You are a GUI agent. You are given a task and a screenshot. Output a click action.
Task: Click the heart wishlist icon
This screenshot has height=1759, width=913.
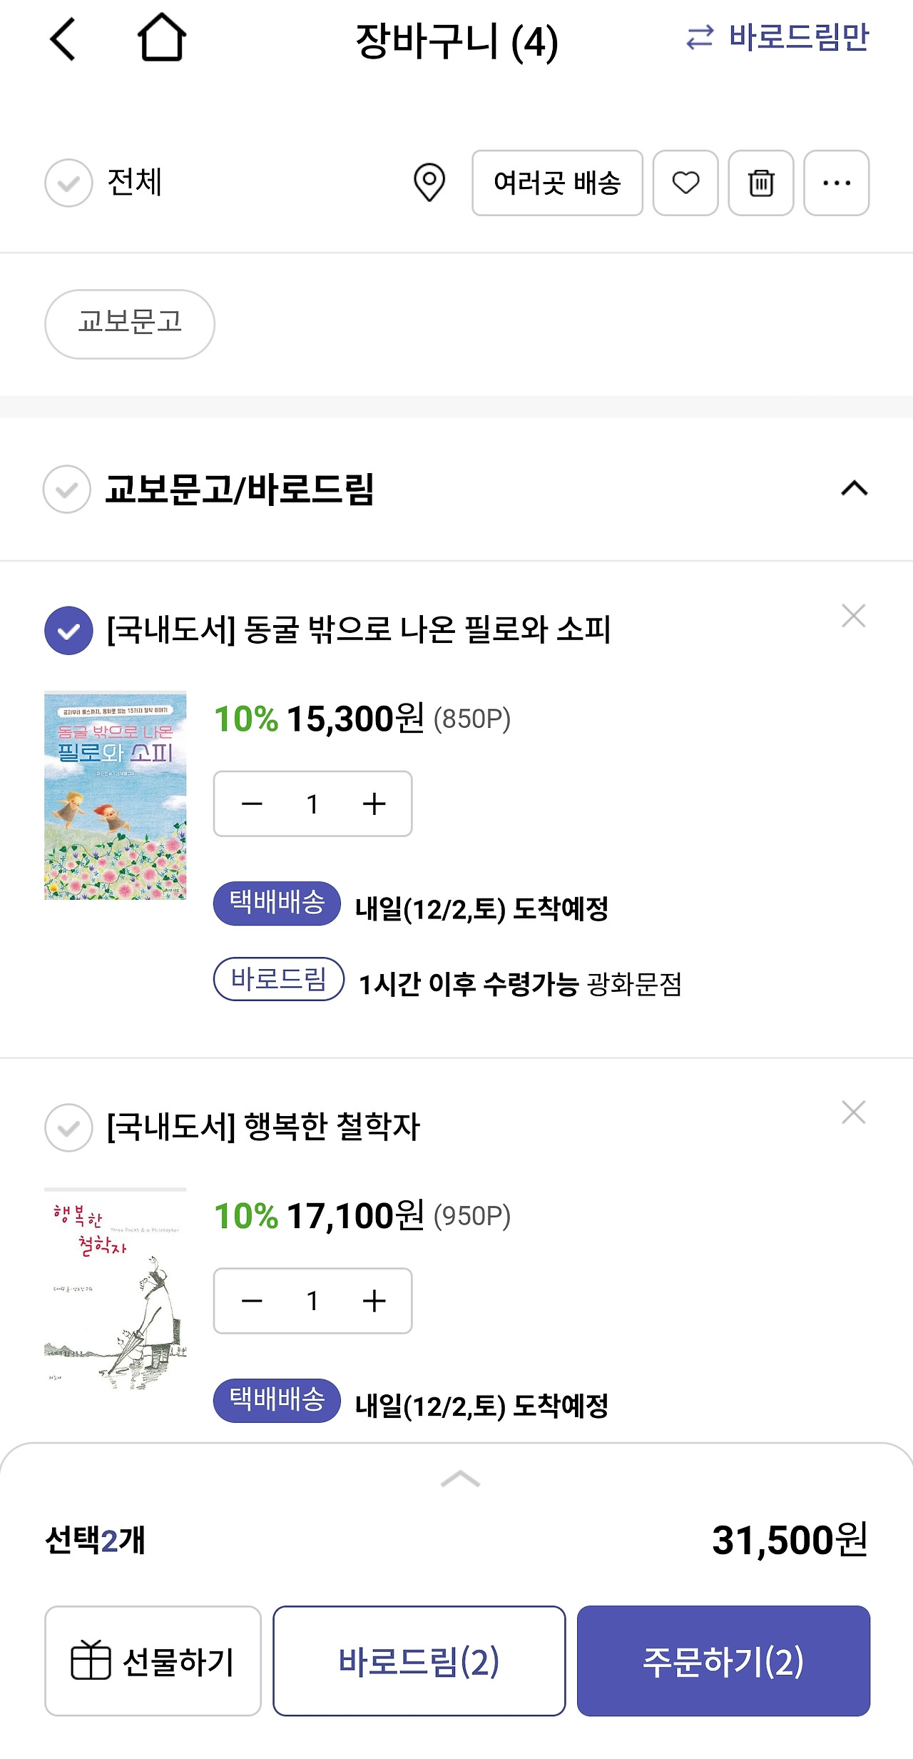685,183
